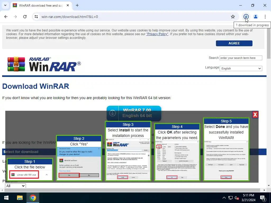The width and height of the screenshot is (271, 203).
Task: Expand the tab search dropdown
Action: [5, 5]
